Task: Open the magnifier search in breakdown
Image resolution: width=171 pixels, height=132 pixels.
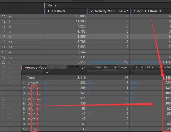Action: point(83,67)
